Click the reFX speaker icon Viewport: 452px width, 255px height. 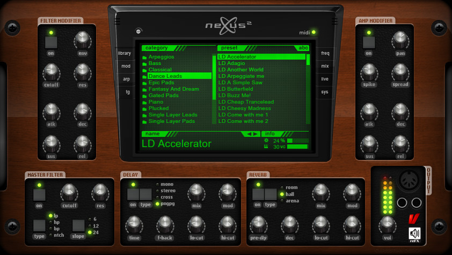pos(414,235)
